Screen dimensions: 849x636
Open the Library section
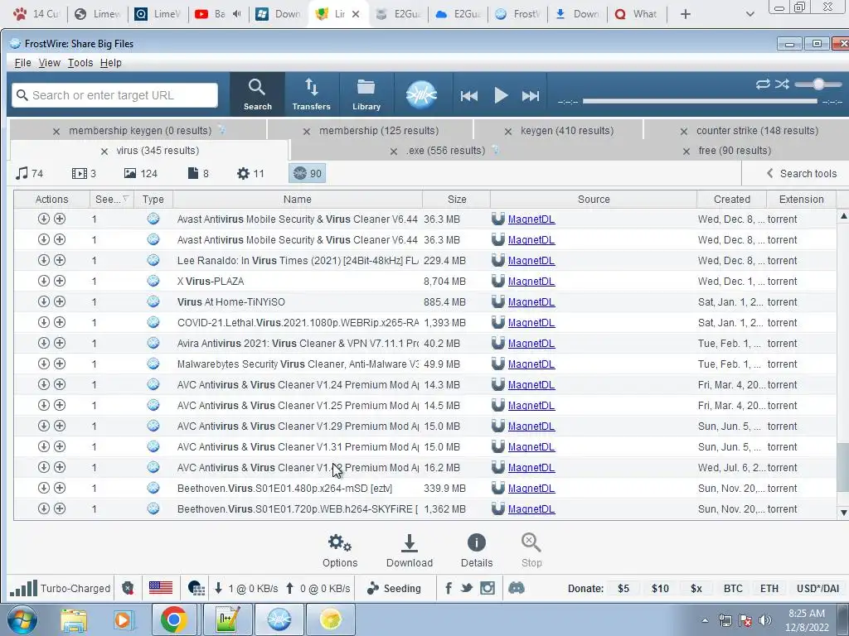click(x=366, y=94)
